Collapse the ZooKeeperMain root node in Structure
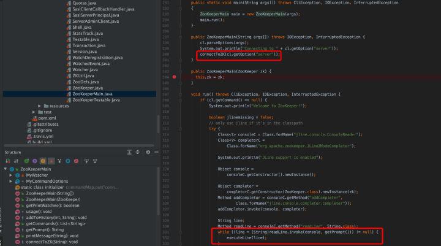The height and width of the screenshot is (246, 441). click(6, 169)
